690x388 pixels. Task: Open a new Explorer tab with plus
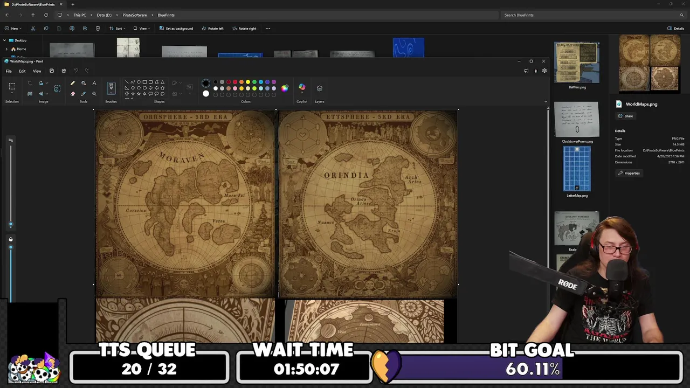[x=73, y=4]
